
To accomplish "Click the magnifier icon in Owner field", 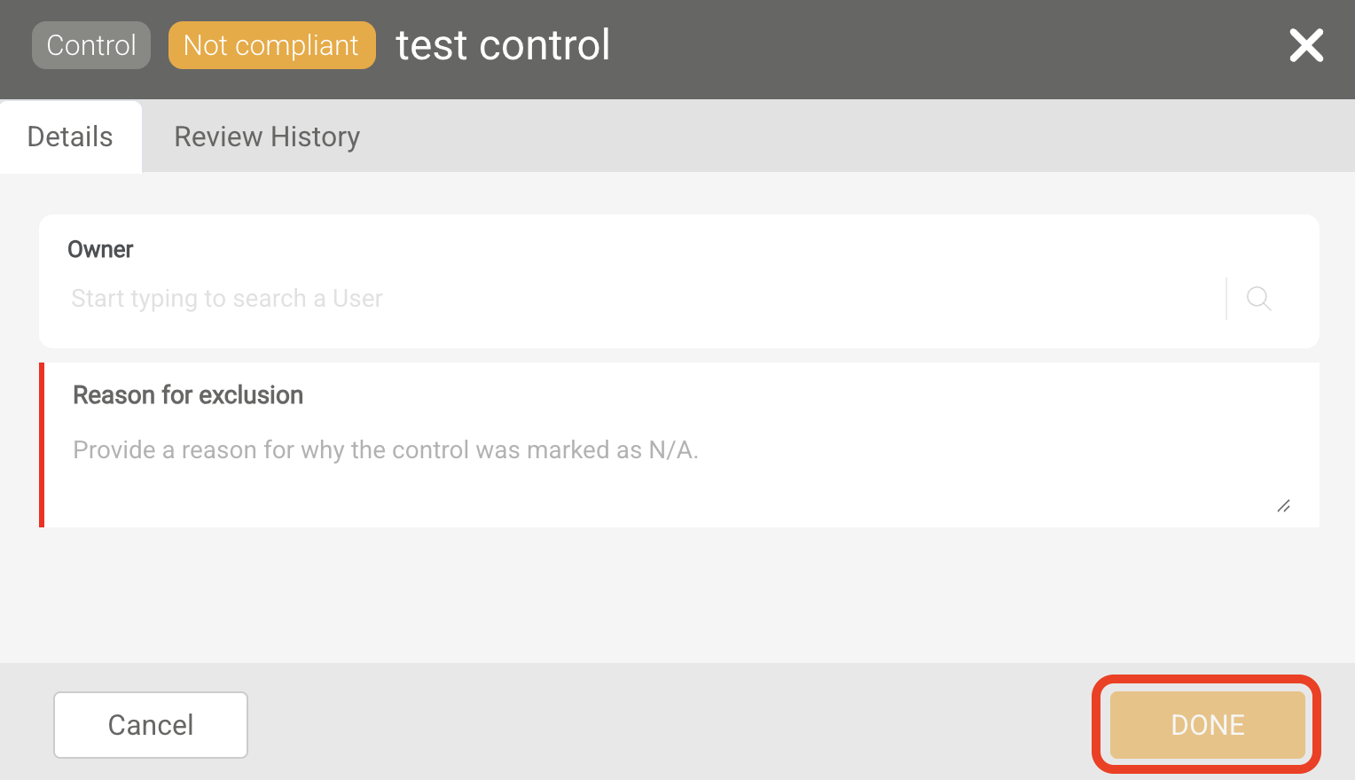I will pos(1258,299).
